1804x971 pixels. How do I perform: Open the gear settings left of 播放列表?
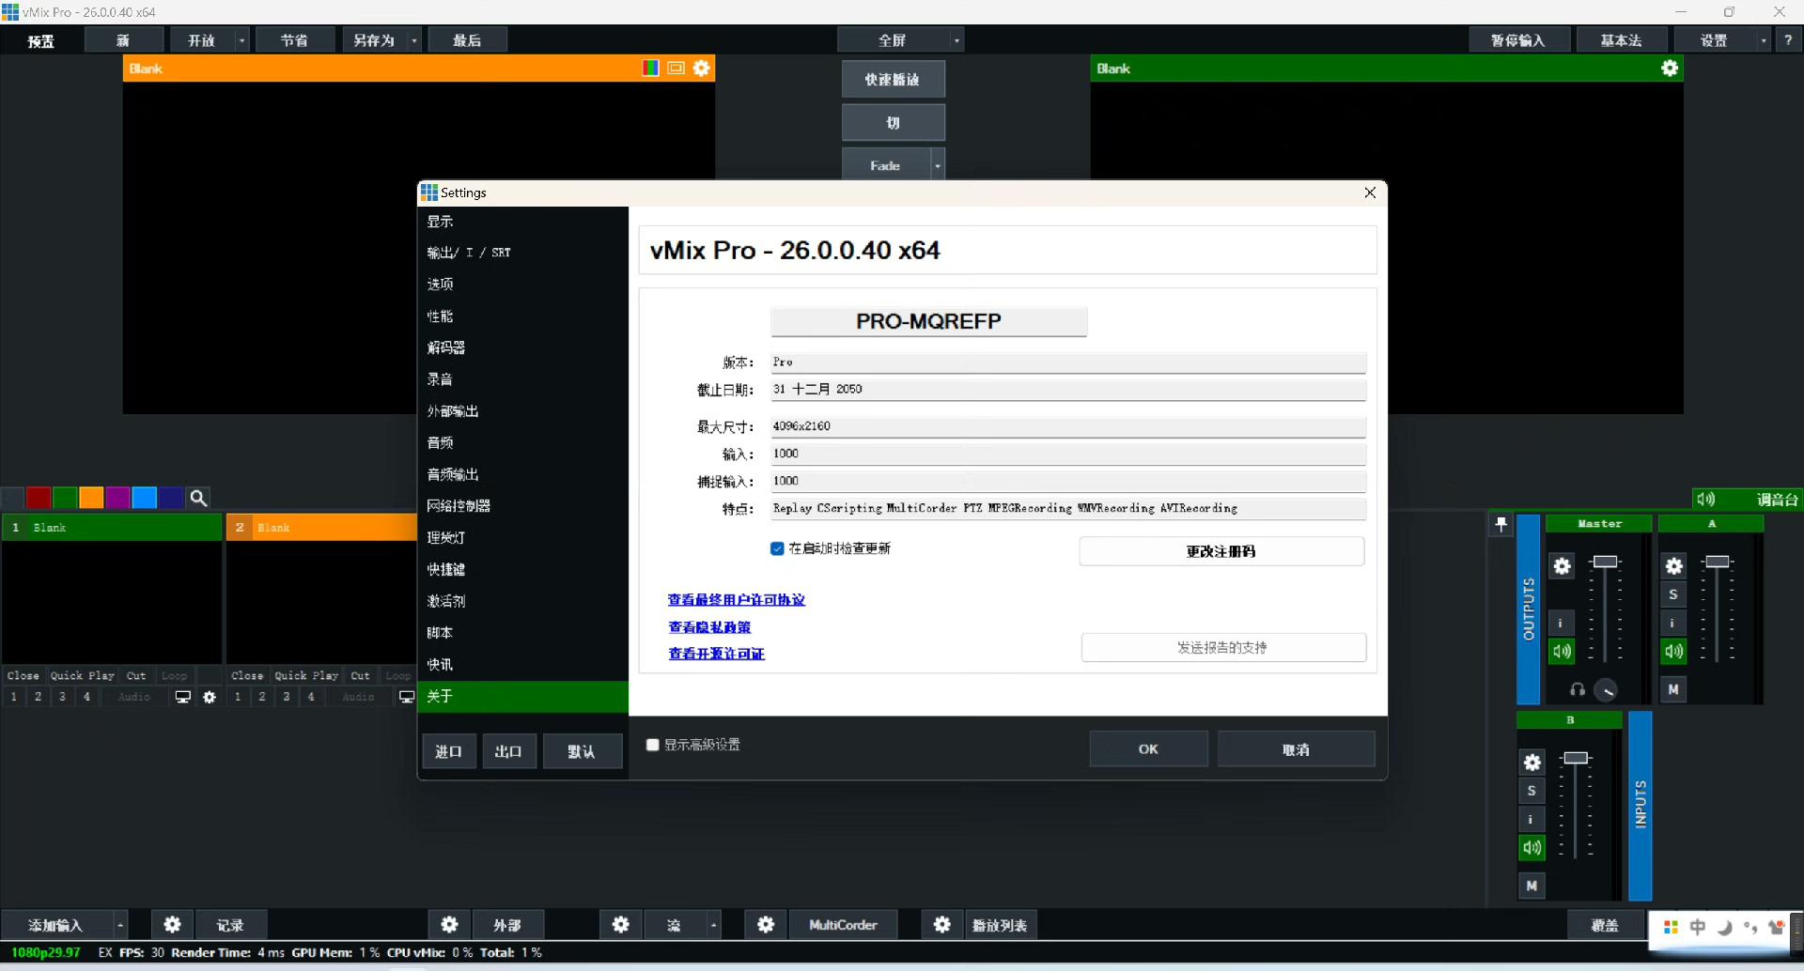pos(941,925)
